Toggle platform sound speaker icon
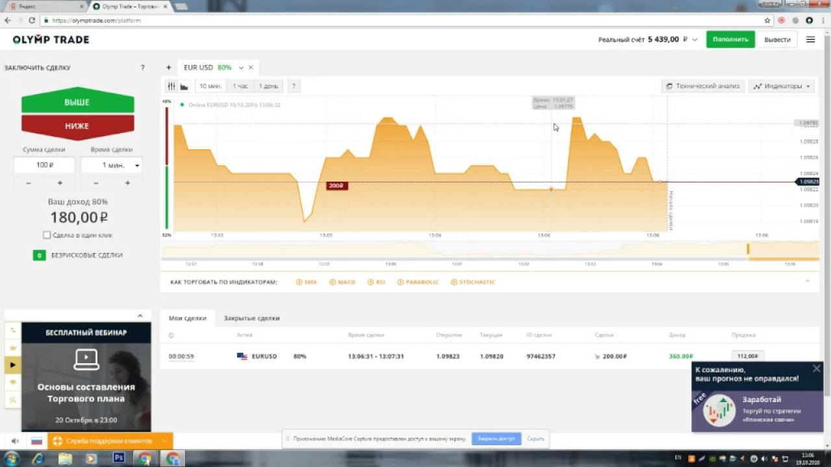This screenshot has height=467, width=831. [14, 441]
